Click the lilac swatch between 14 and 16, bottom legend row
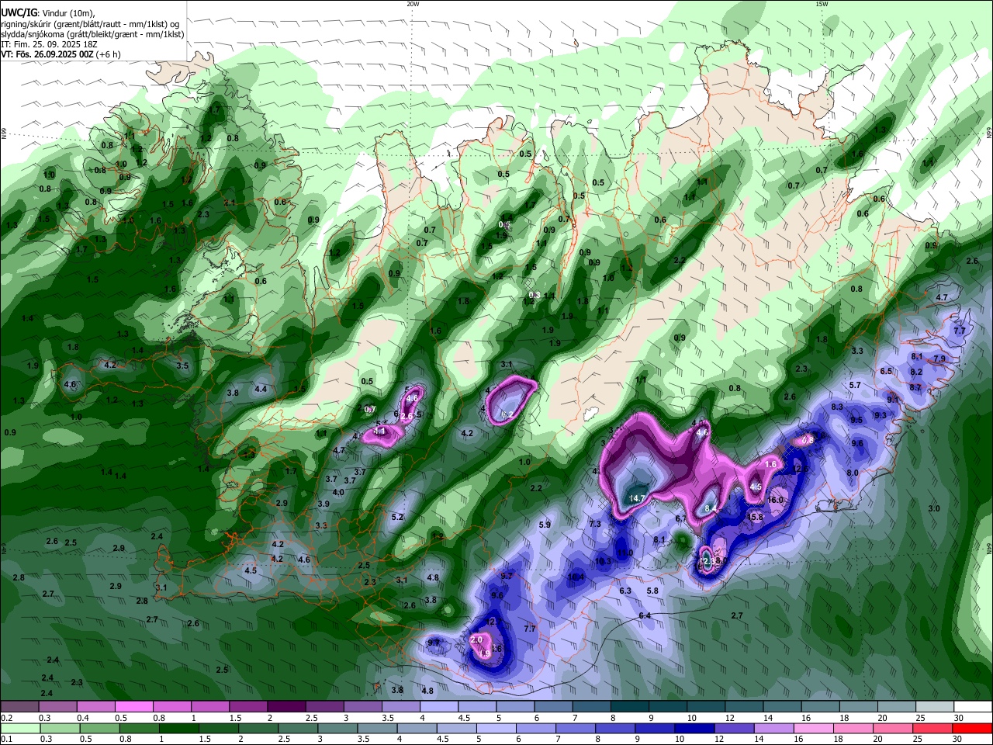Image resolution: width=993 pixels, height=745 pixels. (775, 728)
